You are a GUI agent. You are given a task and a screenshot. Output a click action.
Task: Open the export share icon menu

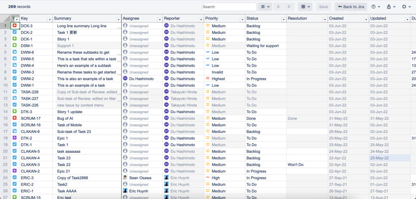tap(391, 7)
